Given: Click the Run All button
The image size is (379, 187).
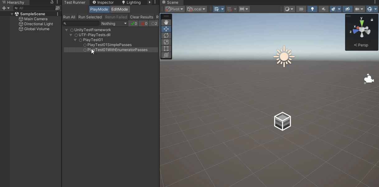Looking at the screenshot, I should click(x=69, y=17).
